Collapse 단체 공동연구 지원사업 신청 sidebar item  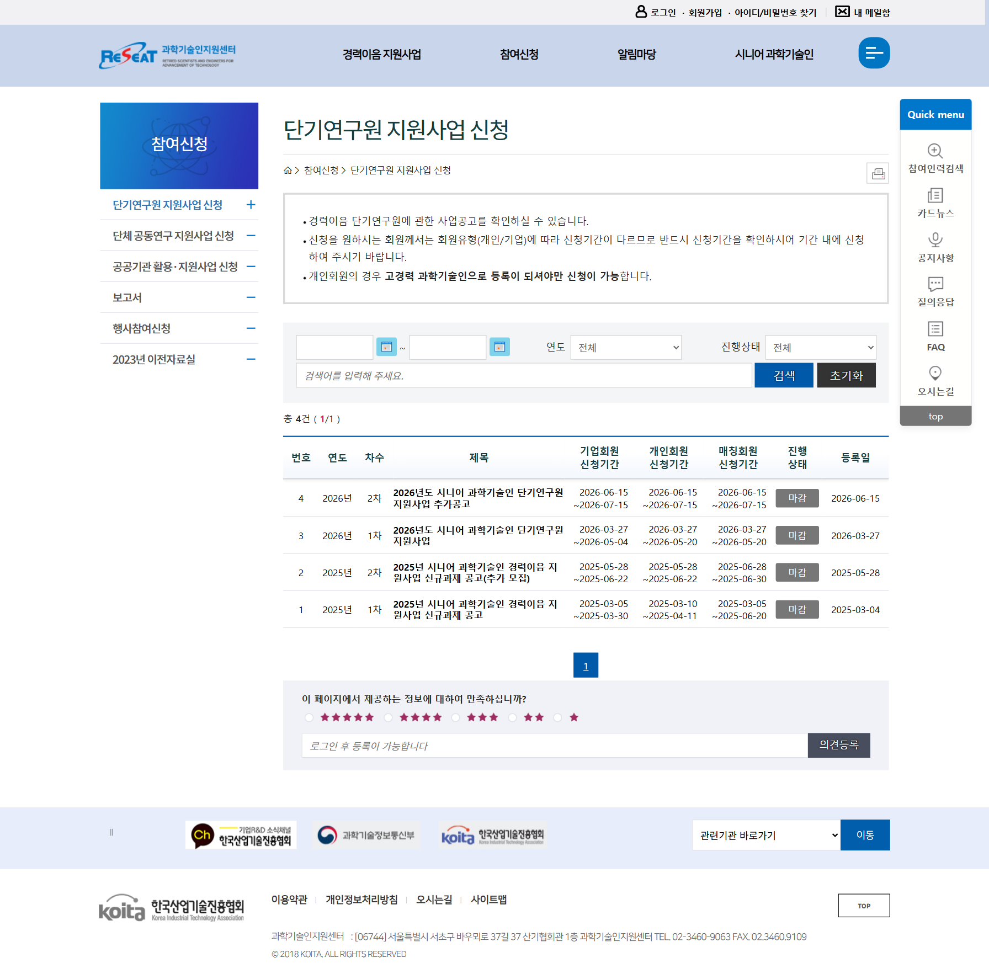click(x=251, y=236)
